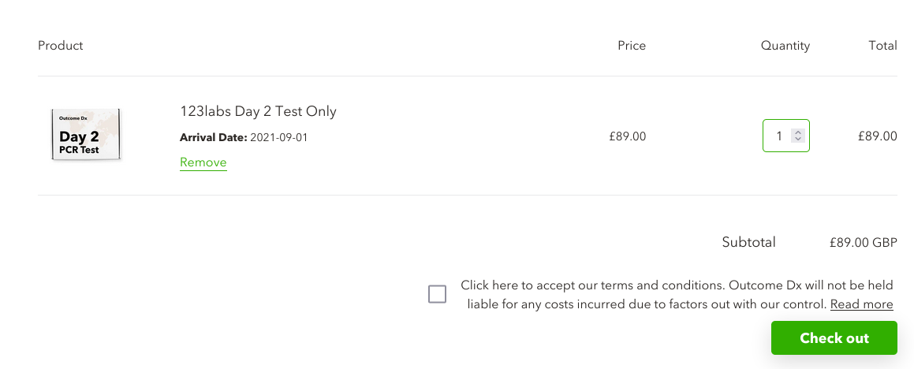Click the £89.00 line total in Total column
The image size is (914, 369).
click(877, 136)
